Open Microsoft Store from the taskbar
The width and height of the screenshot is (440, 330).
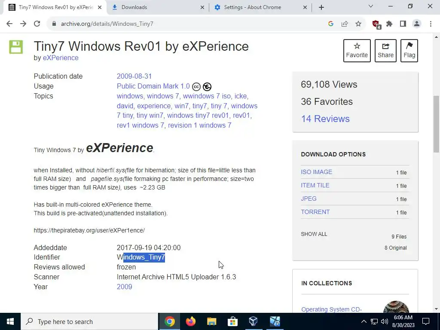tap(232, 321)
